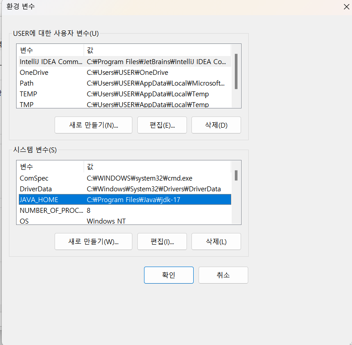
Task: Click the Windows_NT value cell
Action: pos(106,221)
